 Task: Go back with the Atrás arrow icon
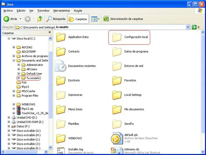[x=6, y=19]
